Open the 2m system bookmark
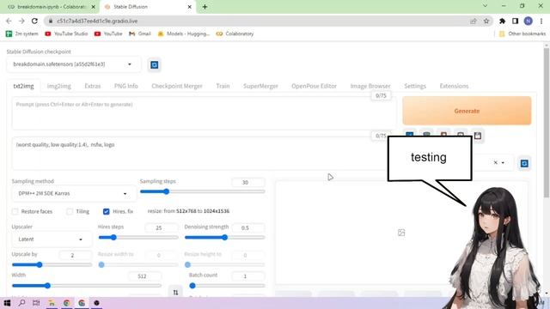Image resolution: width=550 pixels, height=309 pixels. tap(22, 33)
